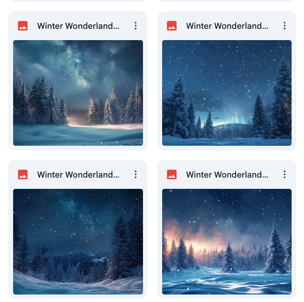Click the Winter Wonderland title above the Milky Way image
The image size is (304, 302).
click(x=78, y=26)
